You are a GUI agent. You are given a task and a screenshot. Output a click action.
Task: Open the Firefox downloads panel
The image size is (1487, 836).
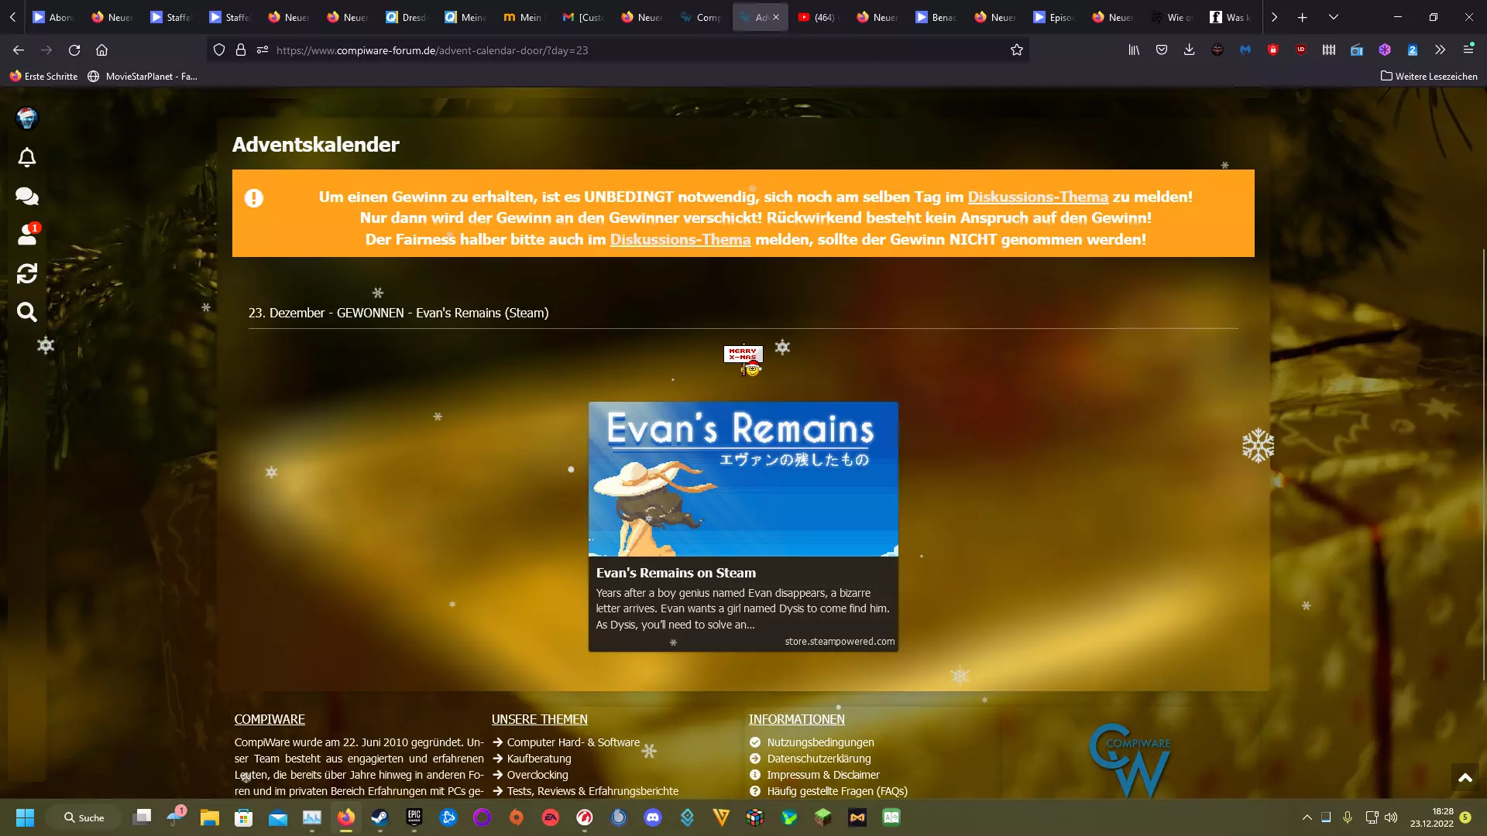[1190, 50]
